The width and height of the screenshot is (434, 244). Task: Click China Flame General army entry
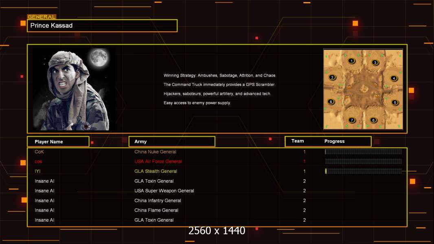pyautogui.click(x=156, y=210)
